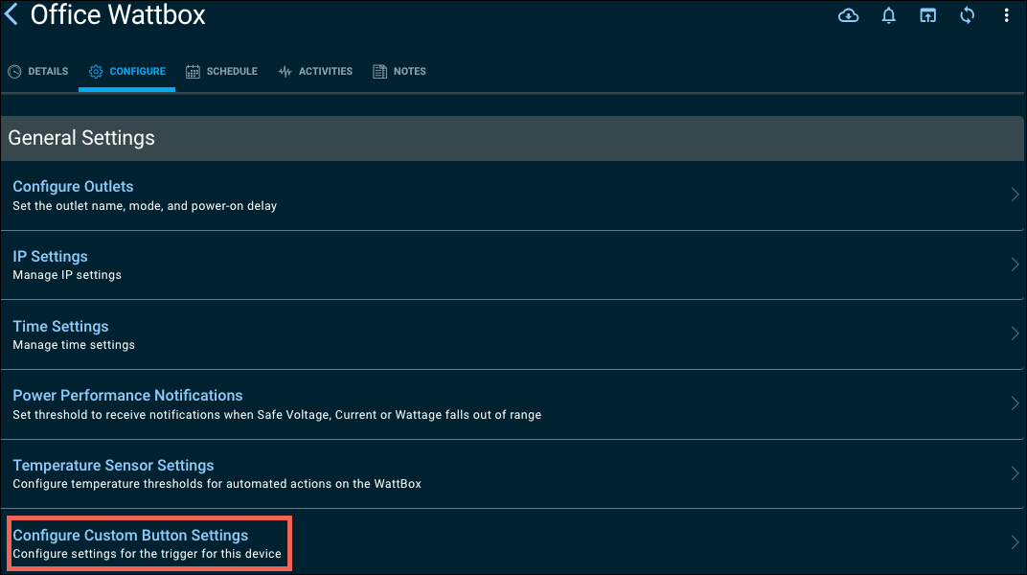
Task: Click chevron beside Temperature Sensor Settings
Action: [1015, 473]
